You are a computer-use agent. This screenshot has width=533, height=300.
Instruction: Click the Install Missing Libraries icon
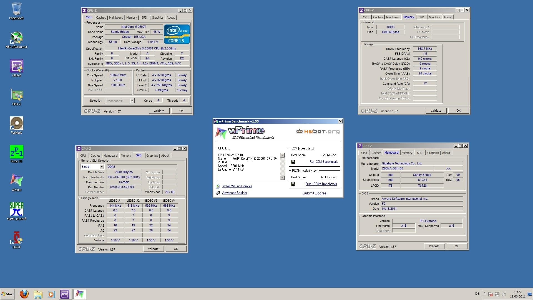(218, 186)
